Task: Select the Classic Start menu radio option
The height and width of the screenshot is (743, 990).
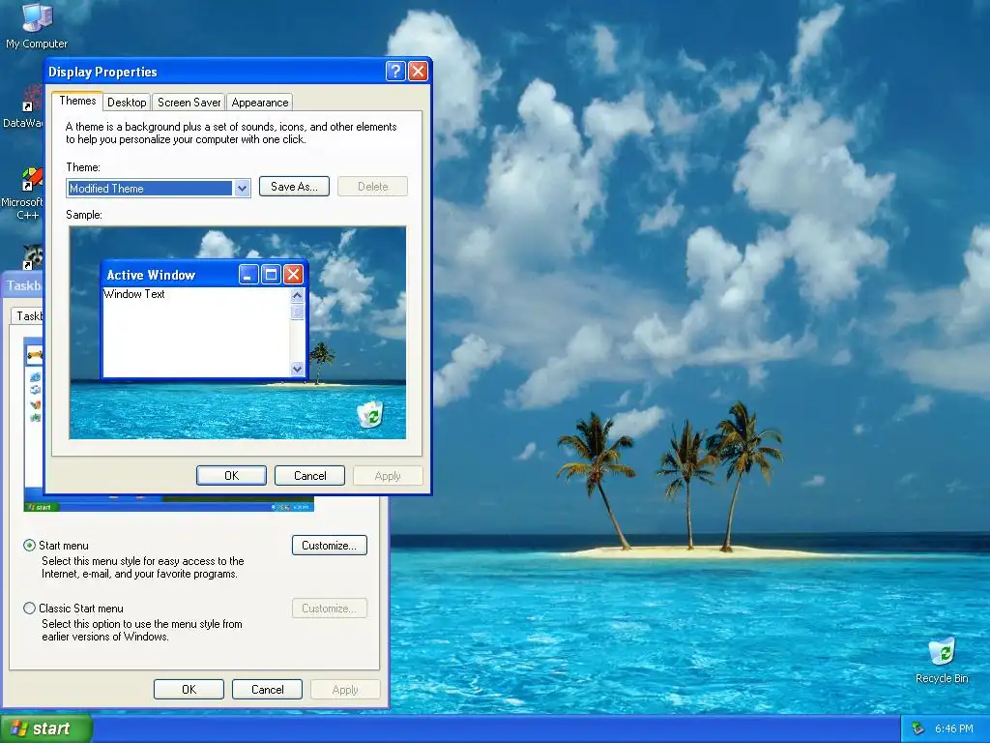Action: [29, 608]
